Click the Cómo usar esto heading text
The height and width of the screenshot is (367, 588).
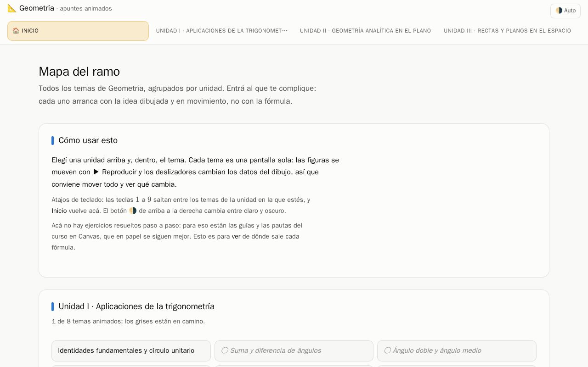[88, 140]
